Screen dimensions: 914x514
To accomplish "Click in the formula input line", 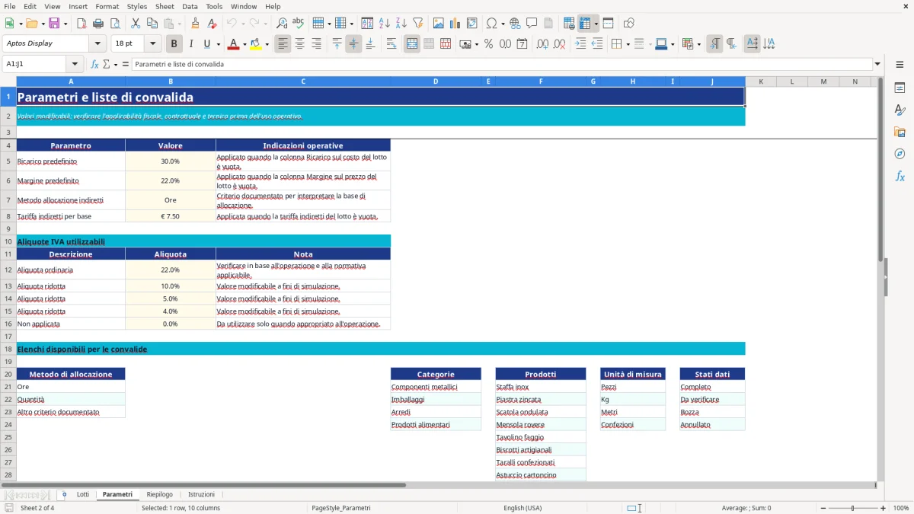I will pos(503,64).
